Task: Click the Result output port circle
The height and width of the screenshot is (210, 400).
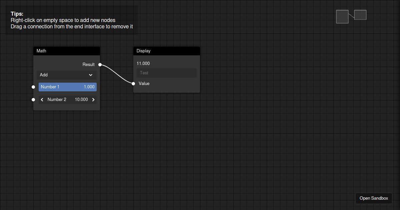Action: [100, 65]
